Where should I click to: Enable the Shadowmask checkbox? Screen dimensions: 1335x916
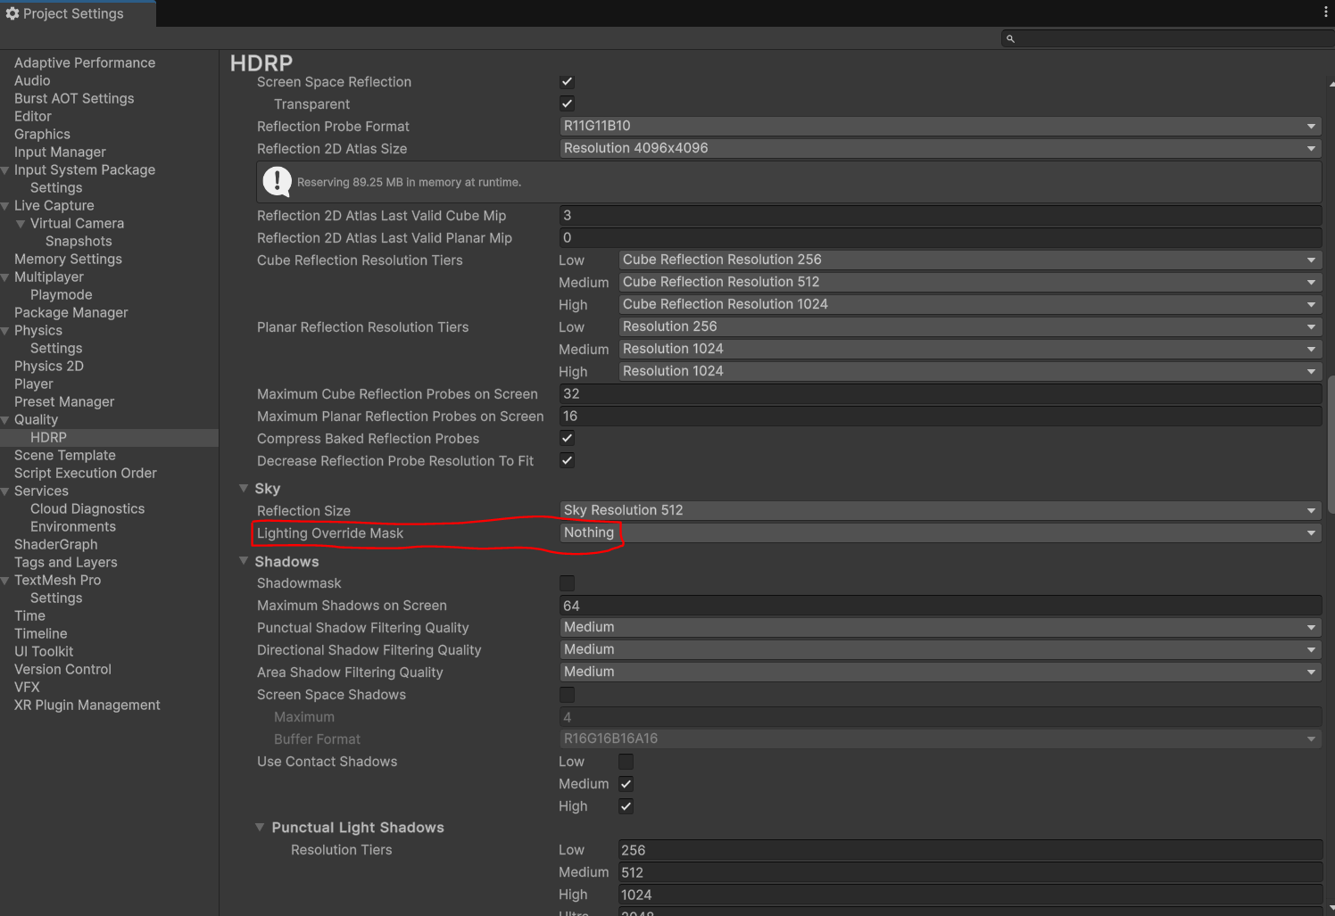(x=567, y=582)
